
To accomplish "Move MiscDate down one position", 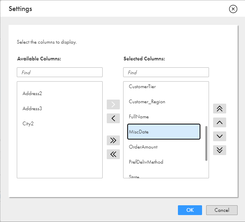I will (220, 136).
